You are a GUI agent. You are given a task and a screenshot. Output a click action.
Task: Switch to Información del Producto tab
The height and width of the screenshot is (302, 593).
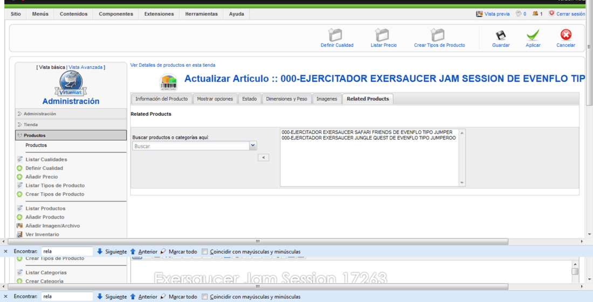click(162, 99)
